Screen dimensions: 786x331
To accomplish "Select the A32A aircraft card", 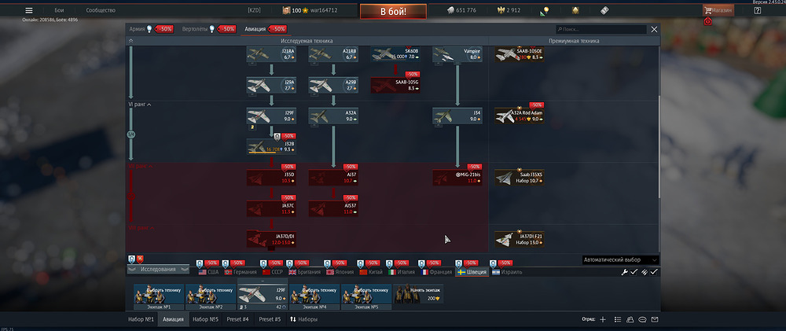I will click(333, 116).
